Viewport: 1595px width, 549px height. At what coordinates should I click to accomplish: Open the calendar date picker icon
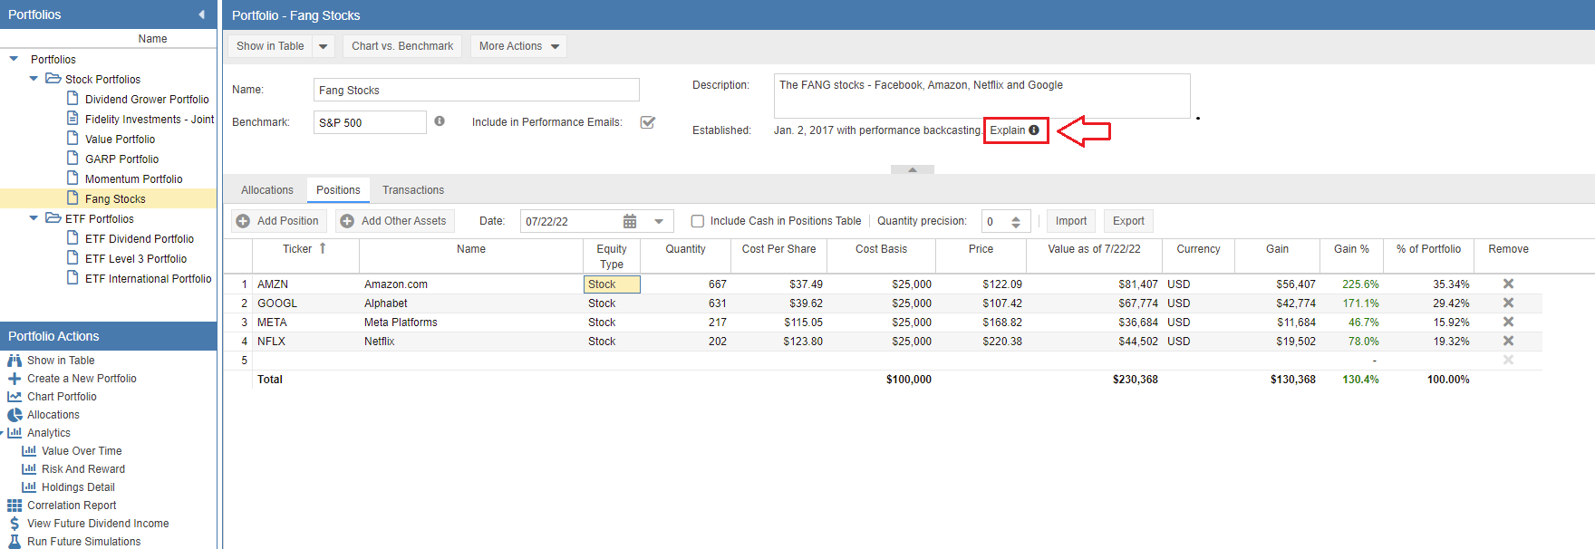(630, 221)
